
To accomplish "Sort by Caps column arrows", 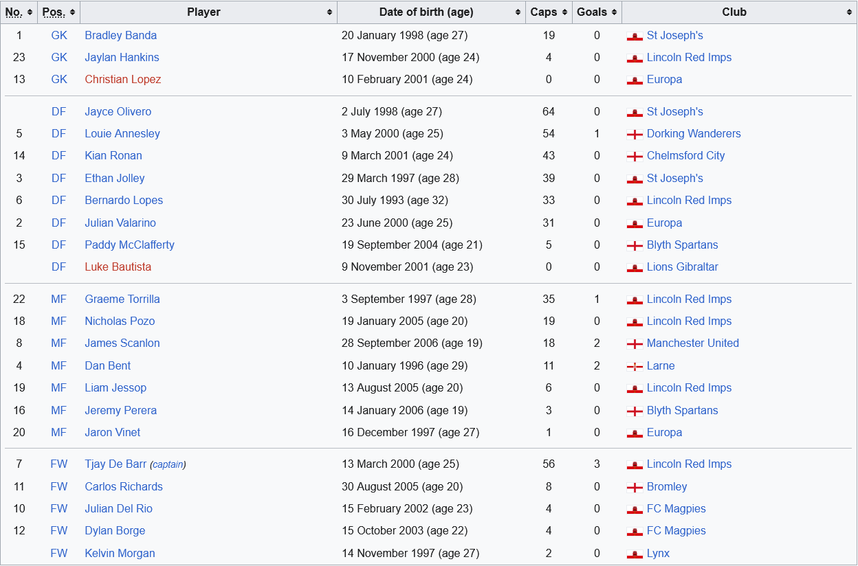I will tap(565, 12).
